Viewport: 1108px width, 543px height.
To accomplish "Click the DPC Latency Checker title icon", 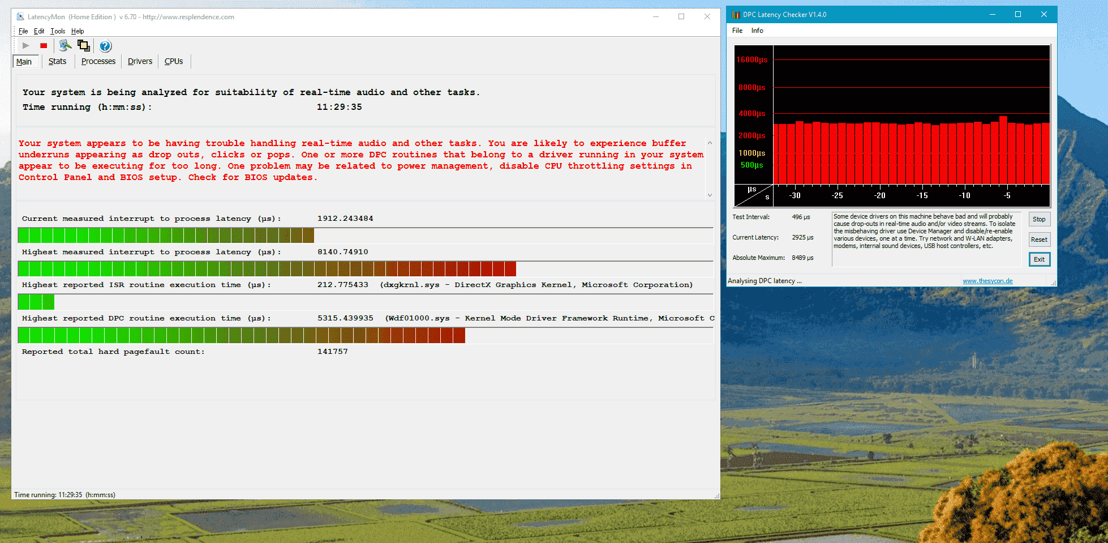I will coord(736,15).
